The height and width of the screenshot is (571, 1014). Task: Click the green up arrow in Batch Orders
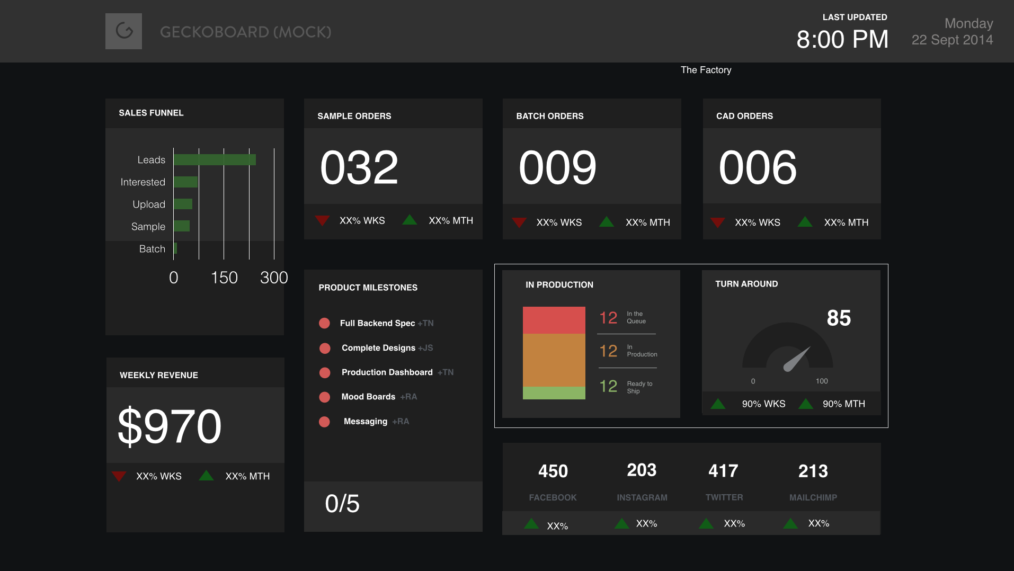(x=607, y=221)
